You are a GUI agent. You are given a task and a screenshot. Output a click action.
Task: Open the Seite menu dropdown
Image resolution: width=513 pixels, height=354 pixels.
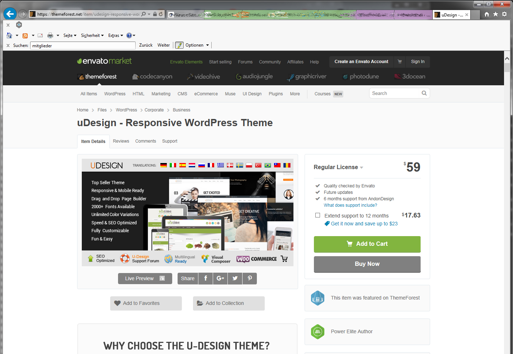pyautogui.click(x=70, y=35)
